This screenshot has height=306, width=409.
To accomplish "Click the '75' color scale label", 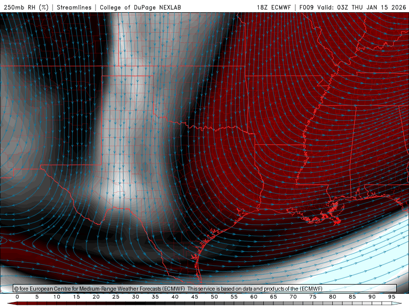I will [x=313, y=297].
